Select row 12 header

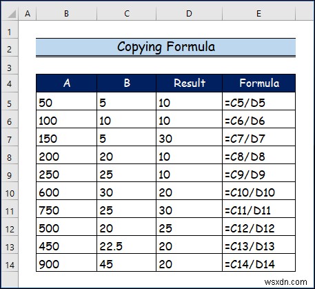click(10, 227)
